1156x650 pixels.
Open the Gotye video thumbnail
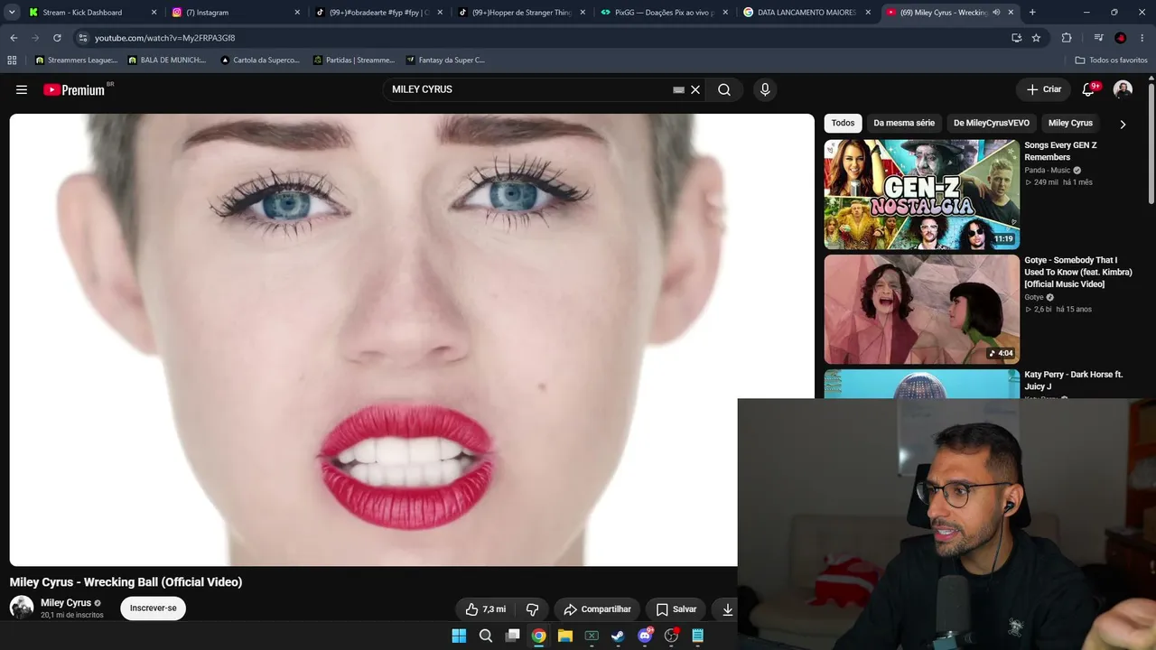click(922, 310)
